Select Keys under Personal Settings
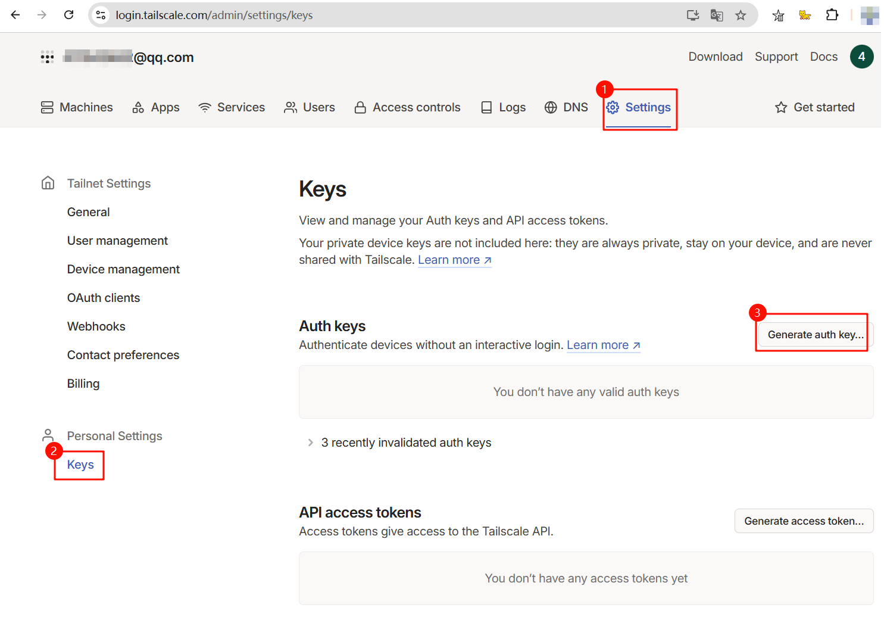Image resolution: width=884 pixels, height=617 pixels. (80, 465)
